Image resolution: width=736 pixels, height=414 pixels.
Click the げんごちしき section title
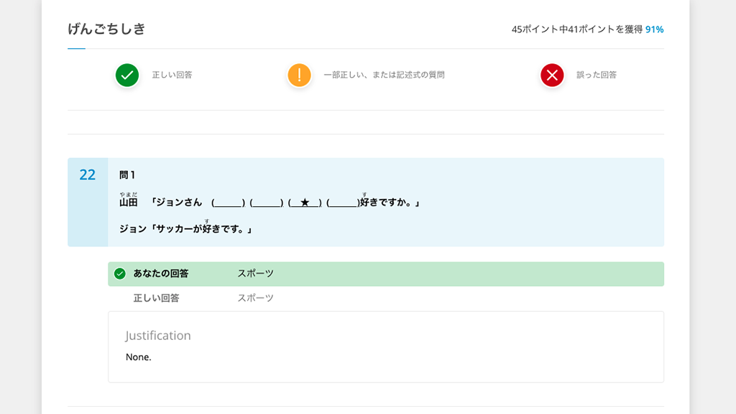[x=106, y=29]
